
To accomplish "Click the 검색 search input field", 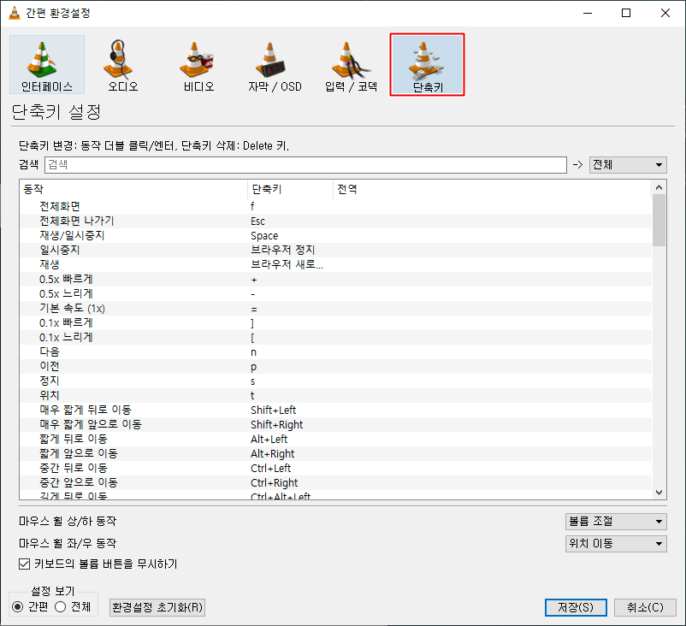I will pos(305,165).
